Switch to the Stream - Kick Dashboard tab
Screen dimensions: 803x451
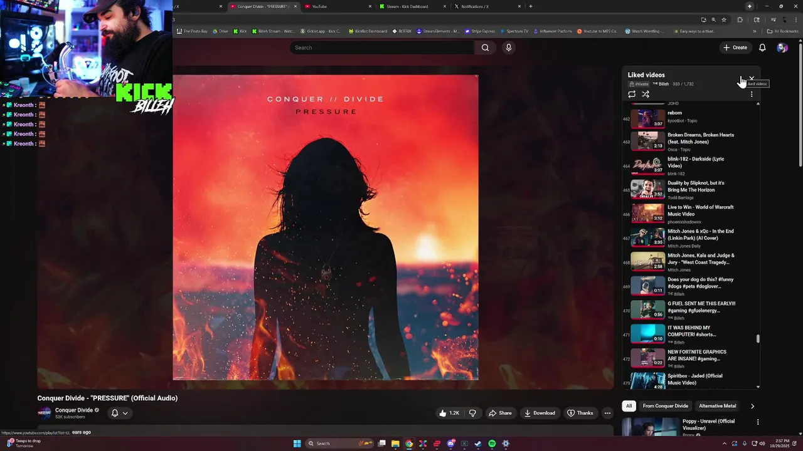tap(414, 6)
